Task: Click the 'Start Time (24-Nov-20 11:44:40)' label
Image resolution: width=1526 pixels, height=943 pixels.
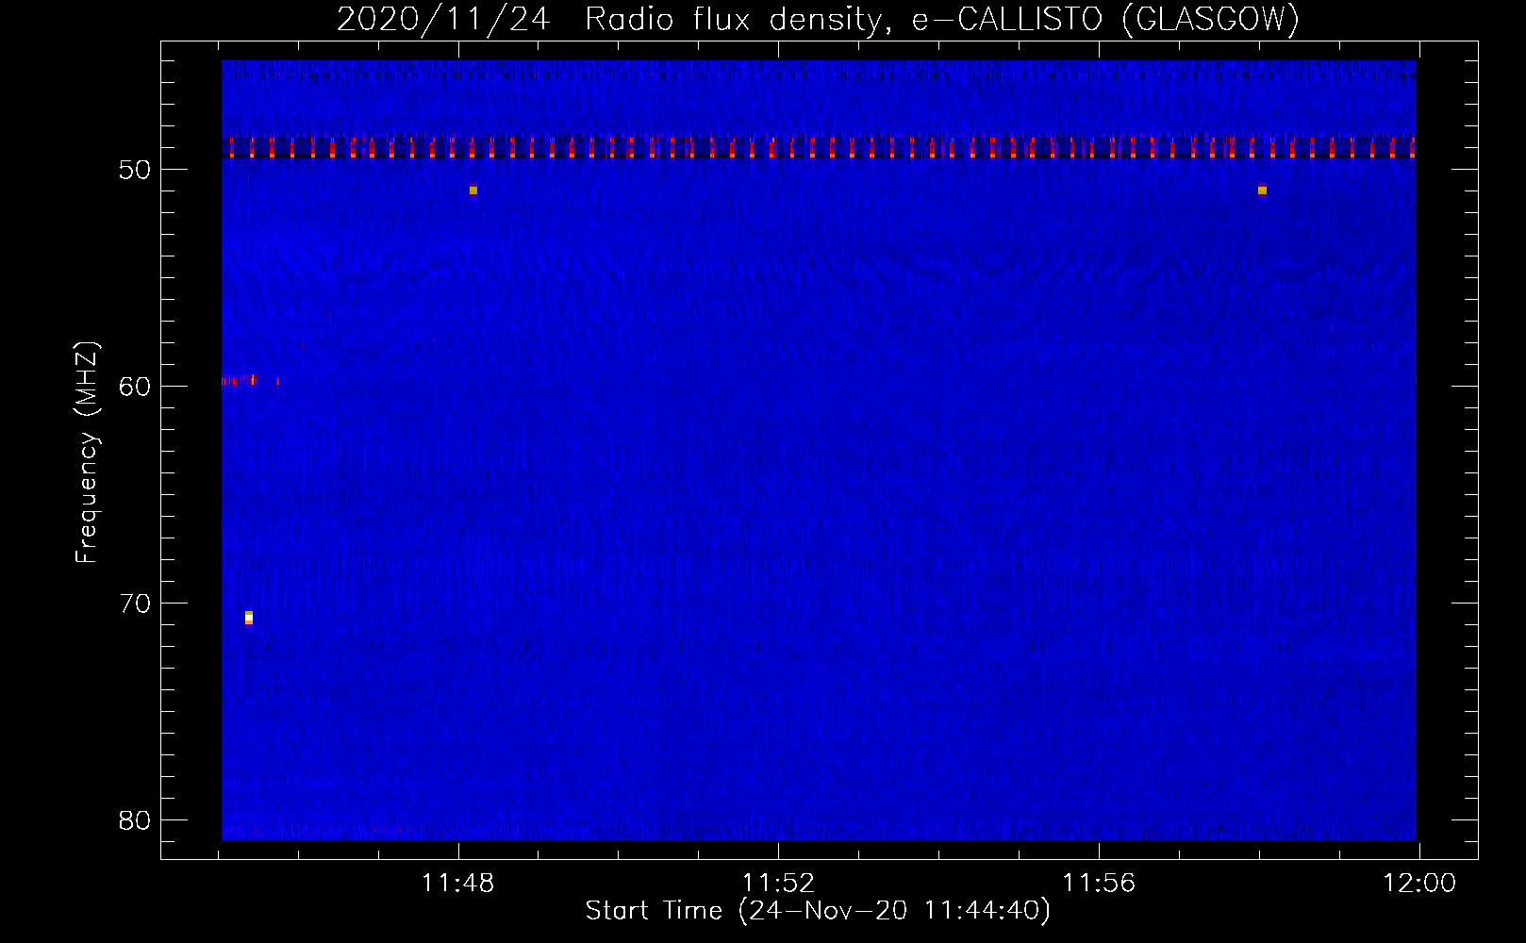Action: point(818,911)
